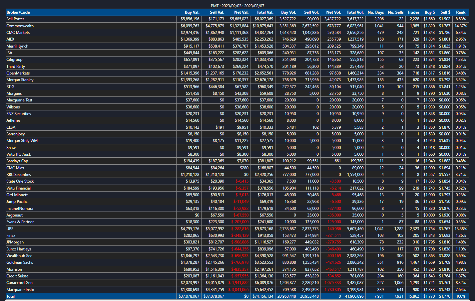
Task: Select the Morgan Stanley broker name
Action: click(x=20, y=80)
